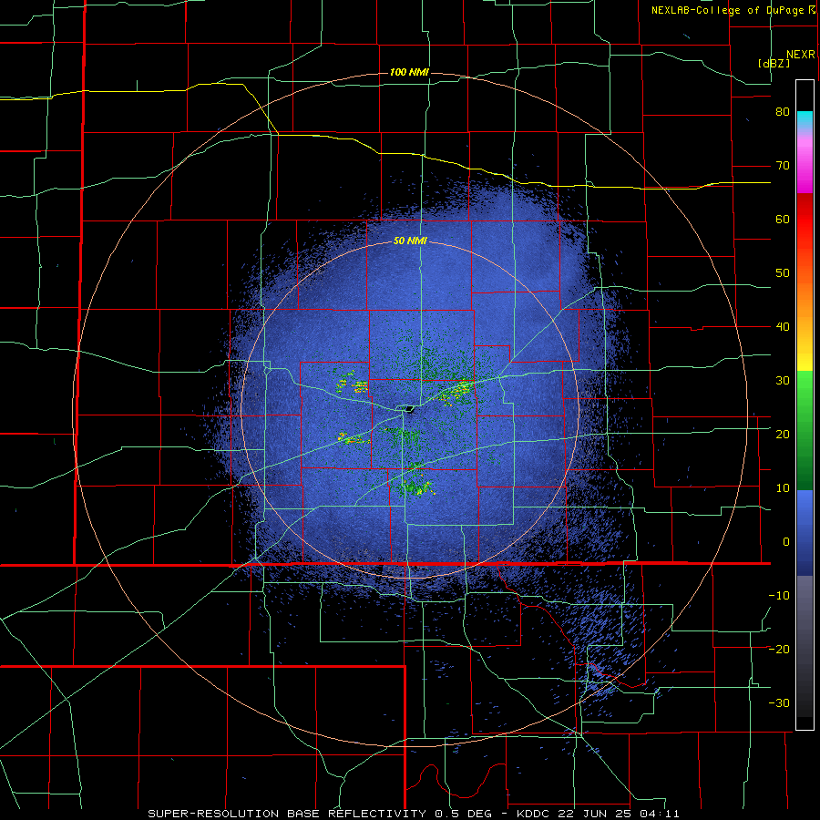
Task: Click the '50 NMI' range ring label
Action: 411,241
